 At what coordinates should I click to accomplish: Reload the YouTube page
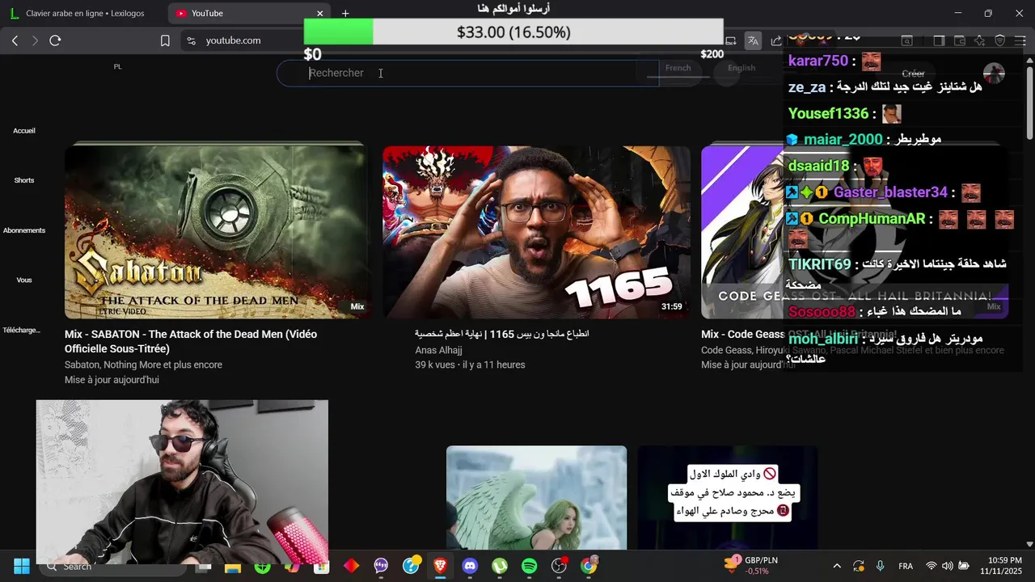(x=55, y=40)
